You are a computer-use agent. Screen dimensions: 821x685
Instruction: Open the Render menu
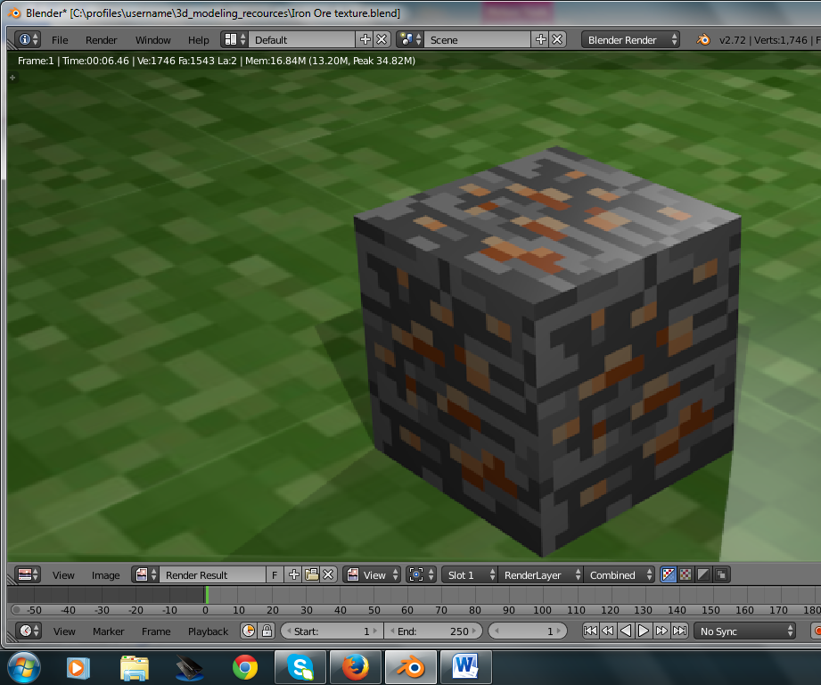(101, 39)
